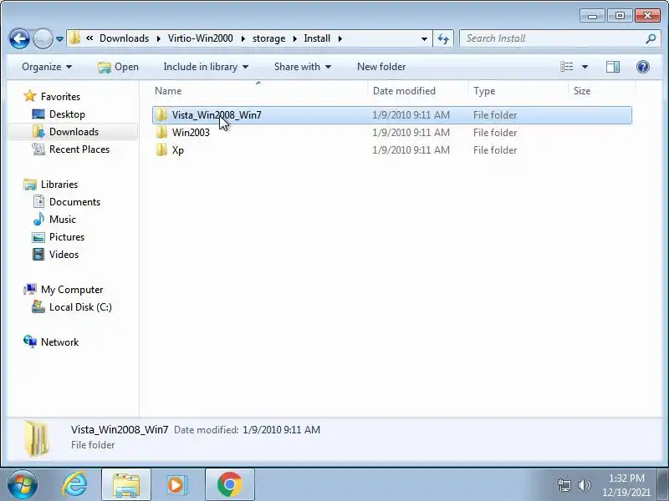Sort by Date modified column
This screenshot has width=669, height=501.
(x=417, y=91)
